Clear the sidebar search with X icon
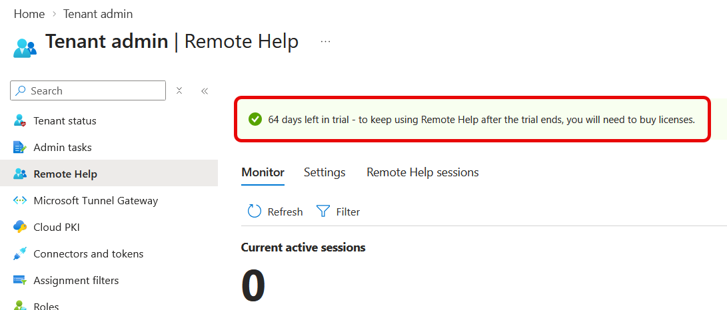The width and height of the screenshot is (727, 310). coord(179,90)
